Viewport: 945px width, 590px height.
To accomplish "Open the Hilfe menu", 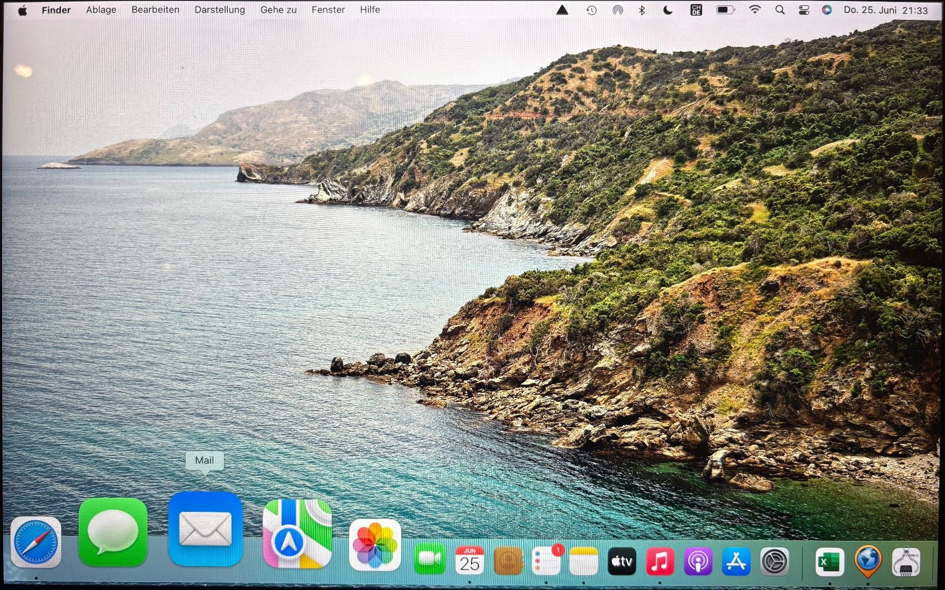I will click(370, 10).
